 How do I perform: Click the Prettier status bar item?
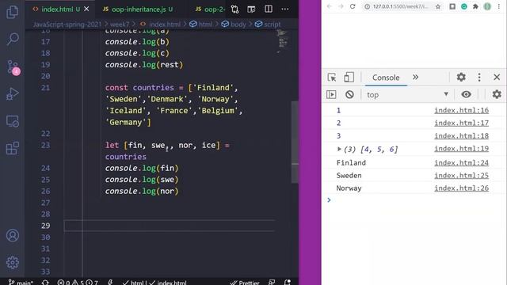coord(245,283)
